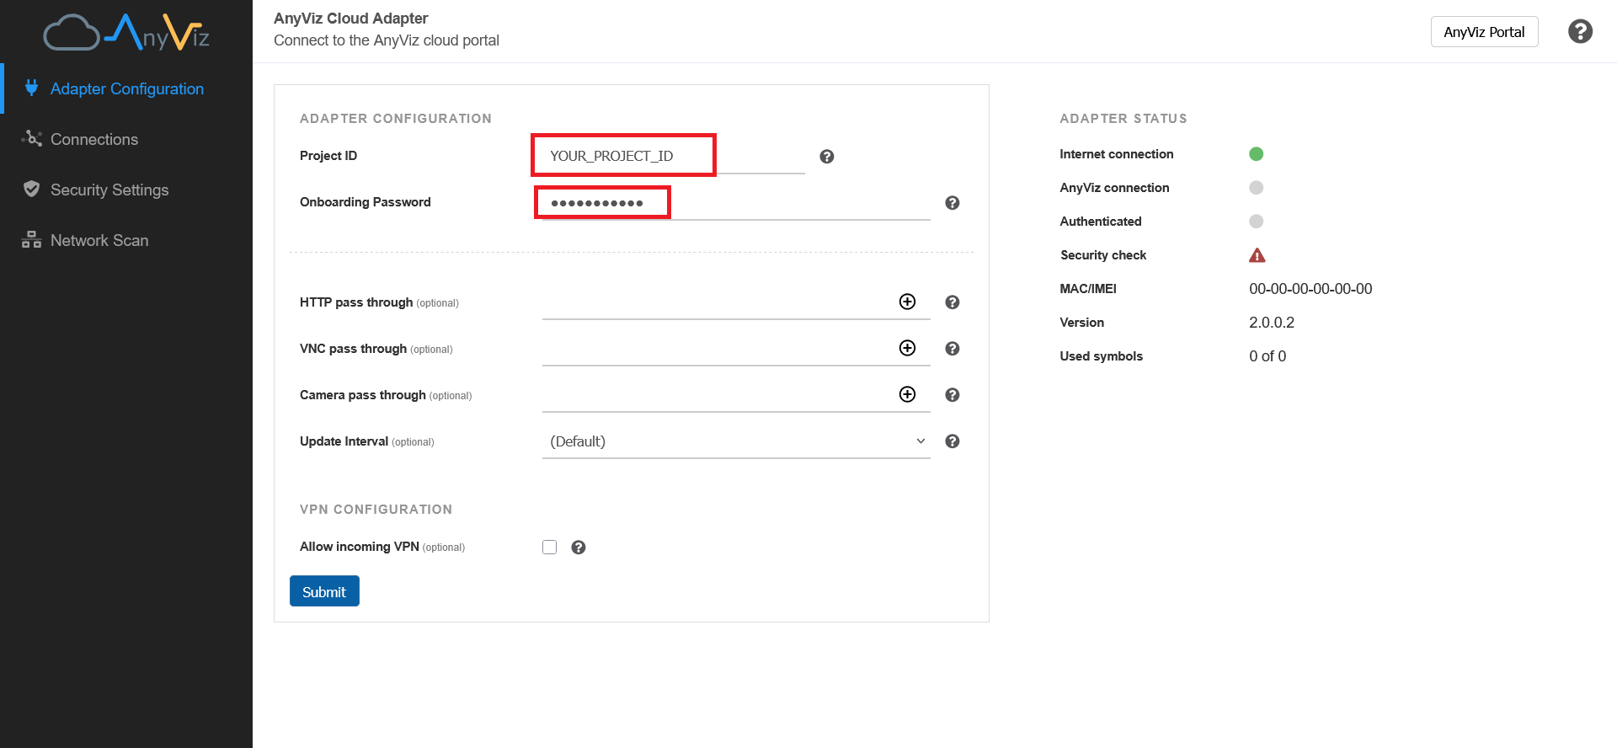Click the AnyViz cloud logo
This screenshot has width=1617, height=748.
126,32
